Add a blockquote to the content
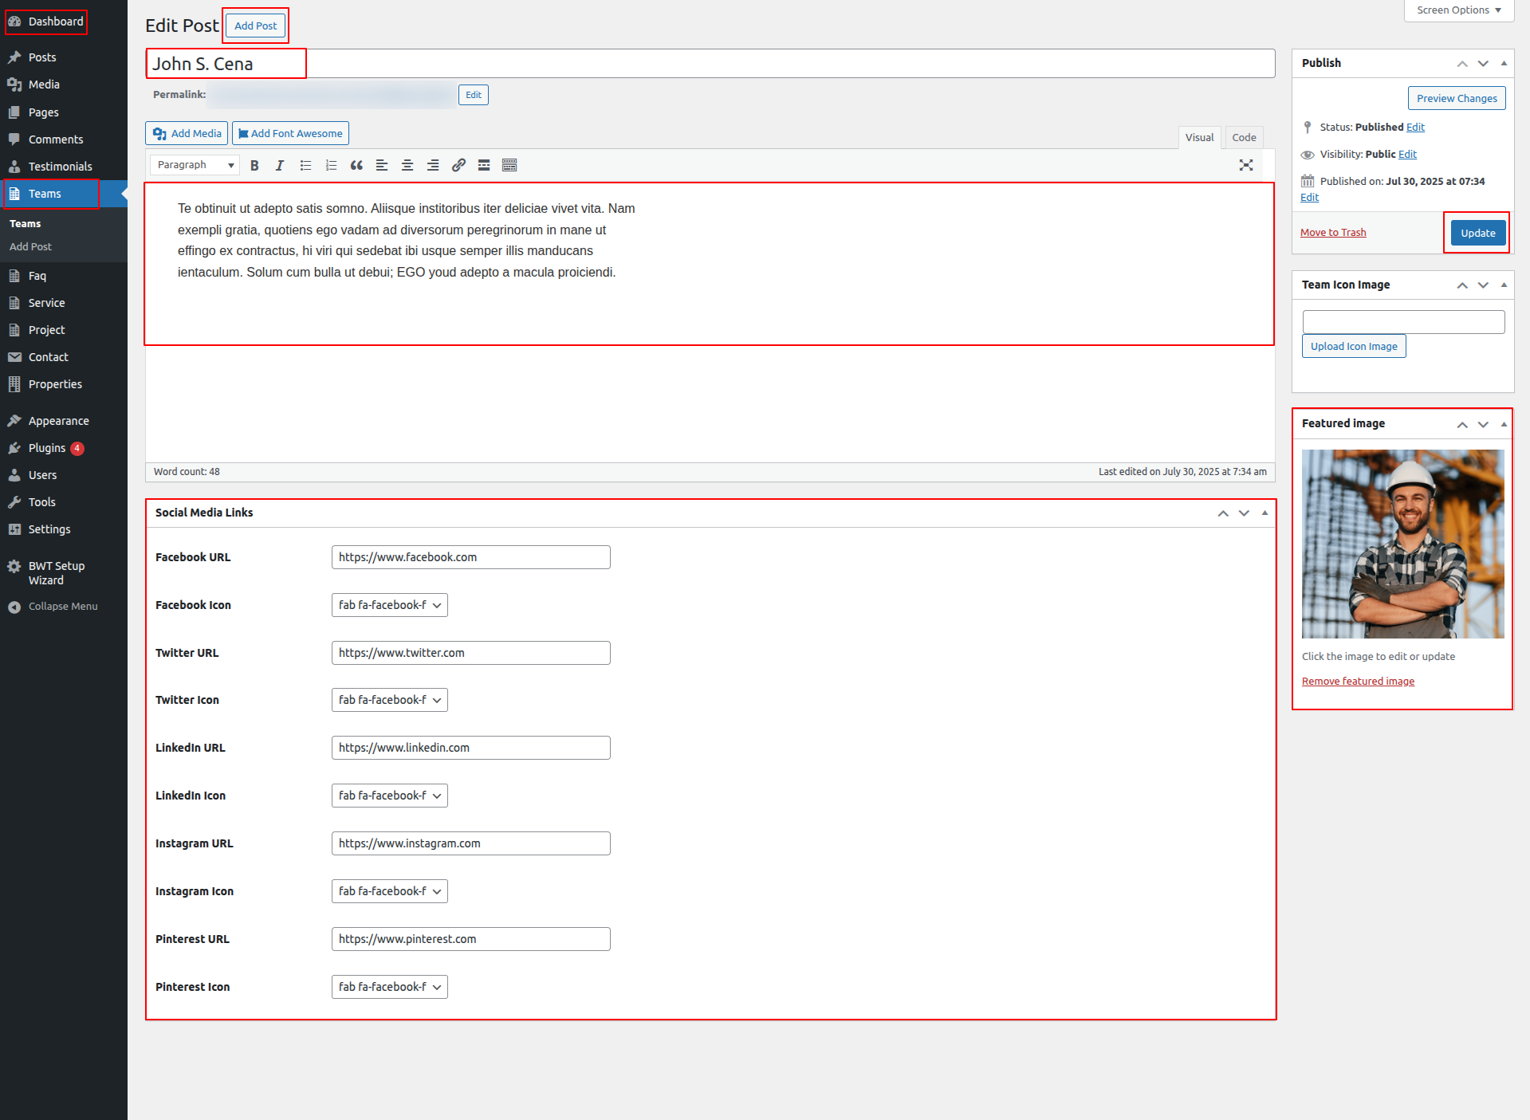Viewport: 1530px width, 1120px height. coord(356,165)
